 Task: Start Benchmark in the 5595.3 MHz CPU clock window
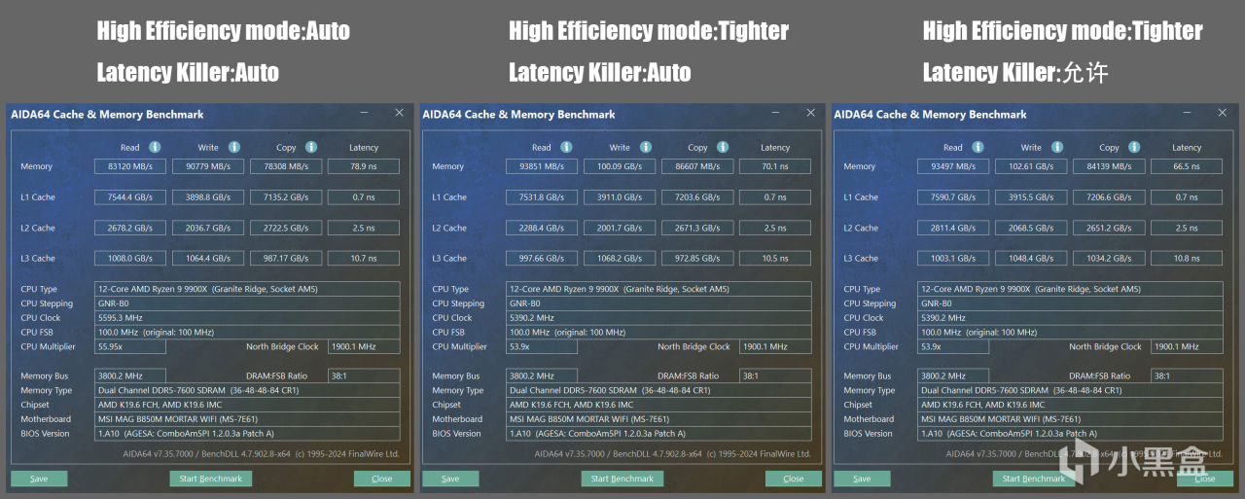(x=211, y=479)
